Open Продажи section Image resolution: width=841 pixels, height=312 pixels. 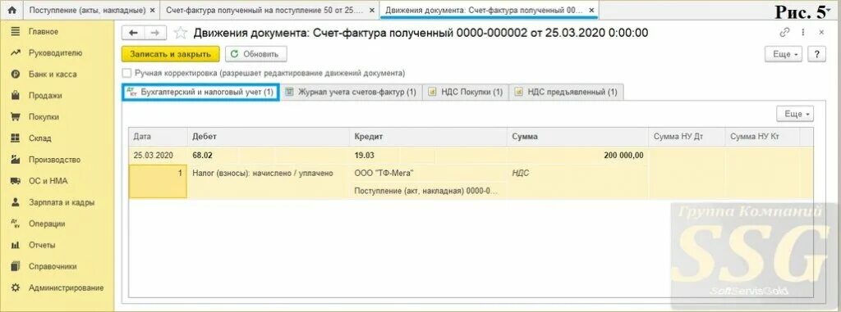[x=45, y=96]
